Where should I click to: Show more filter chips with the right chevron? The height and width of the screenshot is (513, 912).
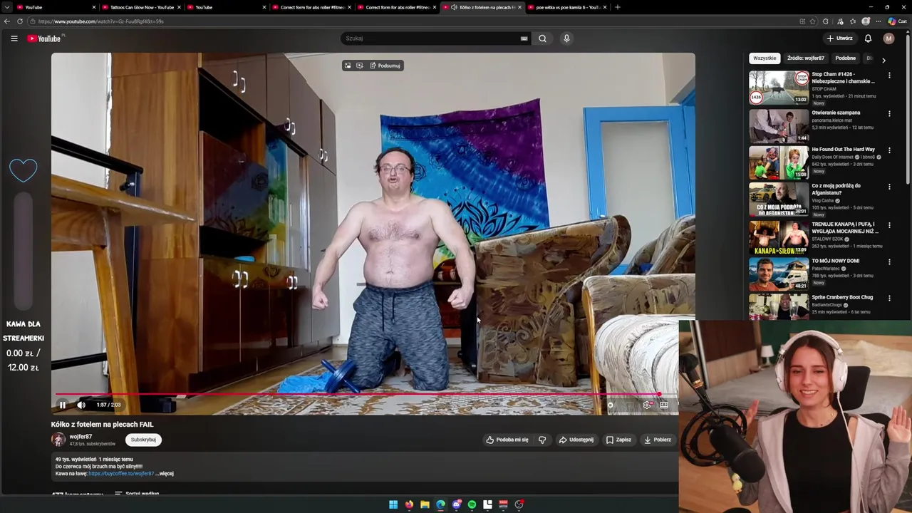click(x=883, y=60)
